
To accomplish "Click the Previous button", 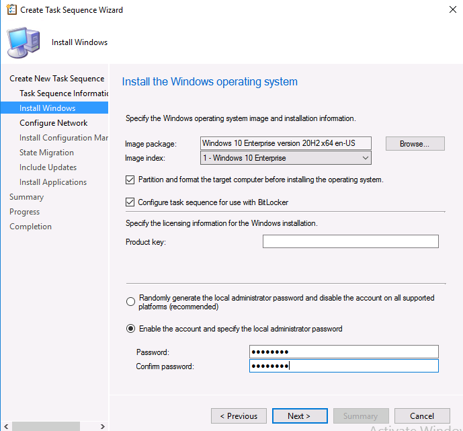I will click(x=239, y=416).
